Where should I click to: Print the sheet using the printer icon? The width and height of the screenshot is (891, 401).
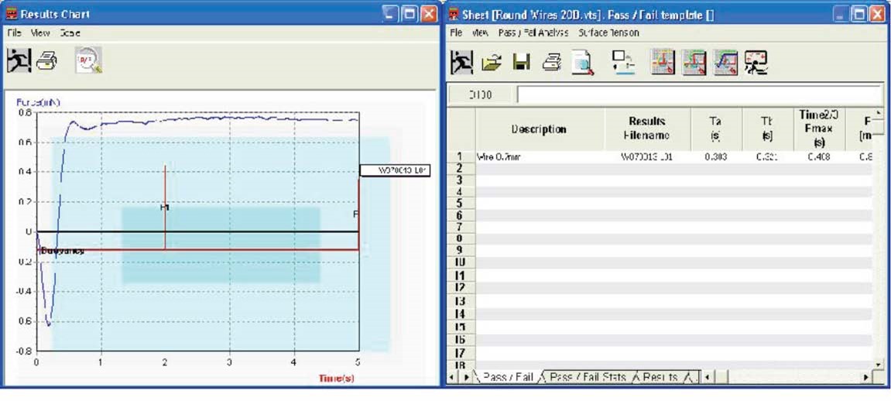click(x=551, y=63)
